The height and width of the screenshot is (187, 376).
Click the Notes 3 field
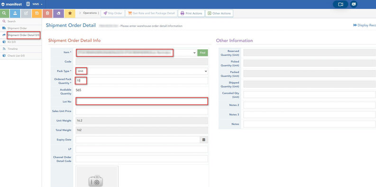pyautogui.click(x=310, y=115)
